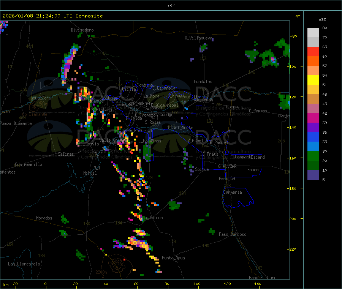
Task: Click the 'Cda_Amarilla' map label
Action: [x=28, y=164]
